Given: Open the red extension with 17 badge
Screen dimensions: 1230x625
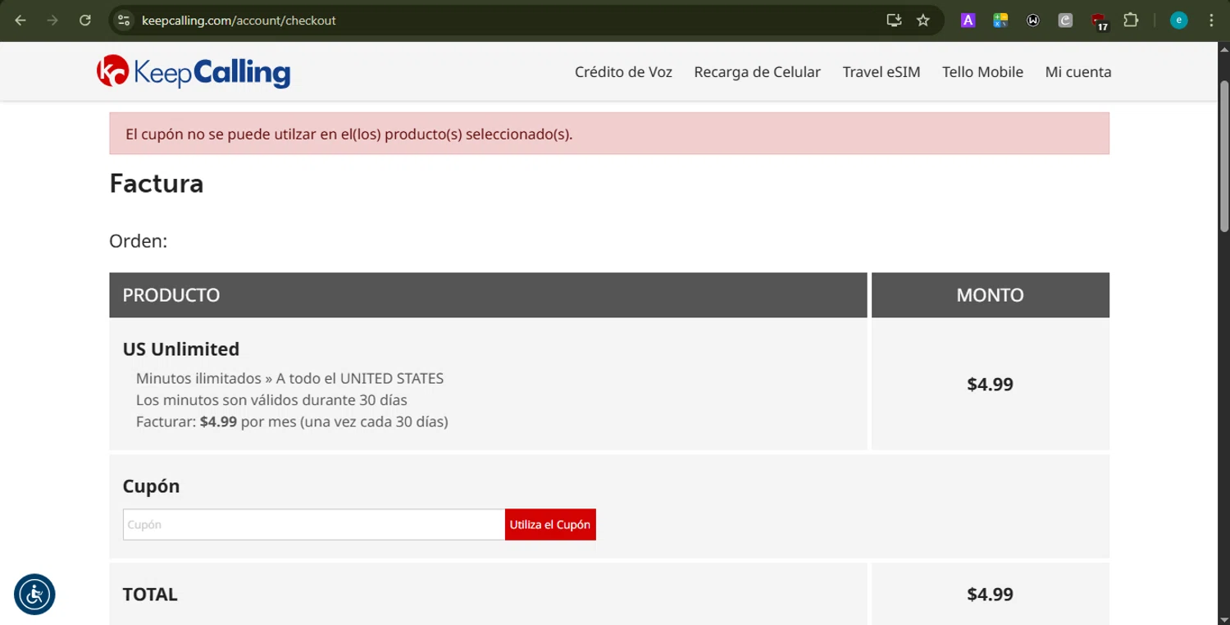Looking at the screenshot, I should click(x=1099, y=21).
